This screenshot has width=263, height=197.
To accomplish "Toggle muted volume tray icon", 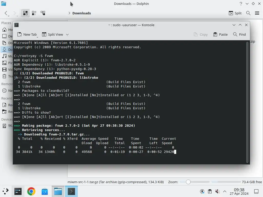I will point(217,191).
